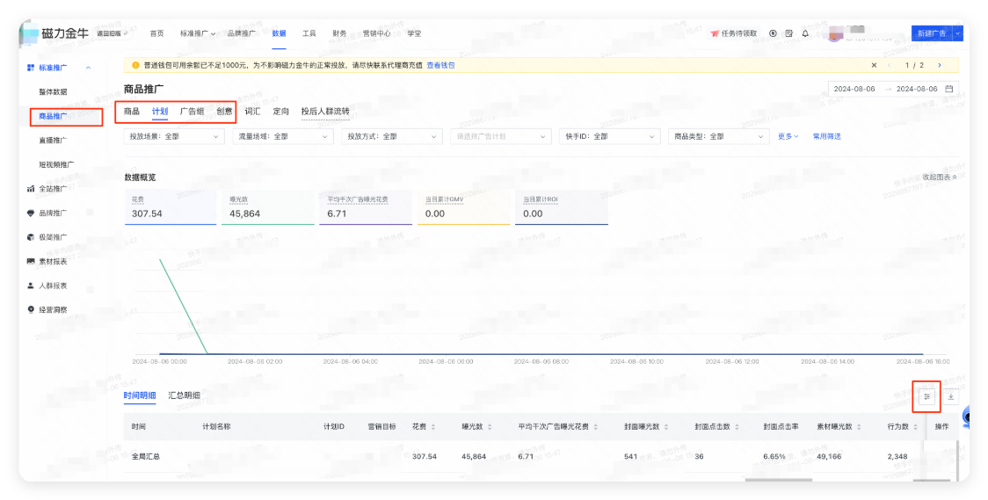Sort table by 封面曝光数 column arrows
988x500 pixels.
[666, 427]
